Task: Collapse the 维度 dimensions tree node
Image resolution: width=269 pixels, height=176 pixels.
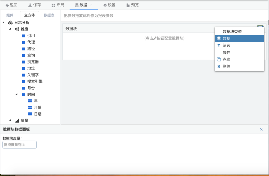Action: click(10, 29)
